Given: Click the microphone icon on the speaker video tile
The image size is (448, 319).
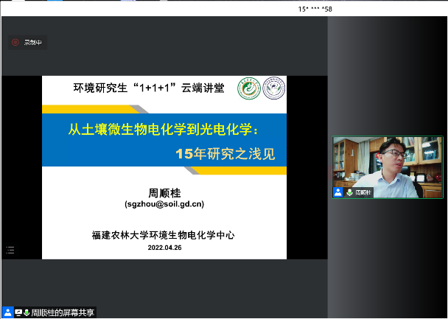Looking at the screenshot, I should coord(349,192).
